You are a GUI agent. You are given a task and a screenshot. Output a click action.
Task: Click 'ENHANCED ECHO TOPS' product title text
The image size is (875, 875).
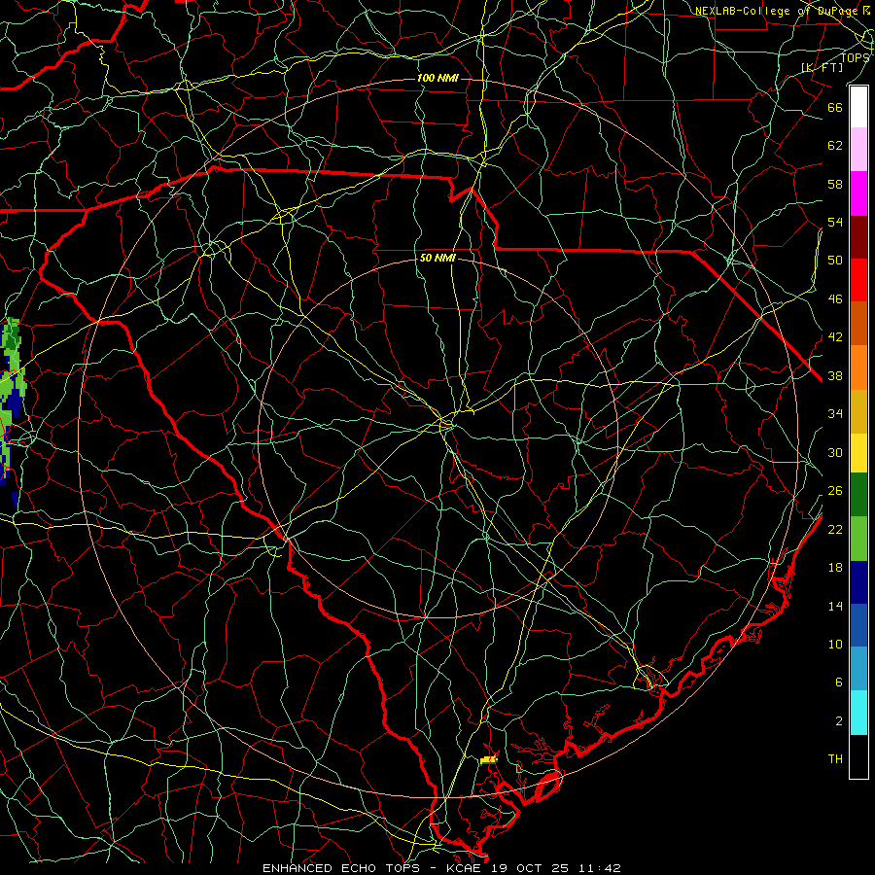click(x=340, y=868)
